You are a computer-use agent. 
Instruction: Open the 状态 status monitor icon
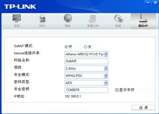tap(17, 18)
